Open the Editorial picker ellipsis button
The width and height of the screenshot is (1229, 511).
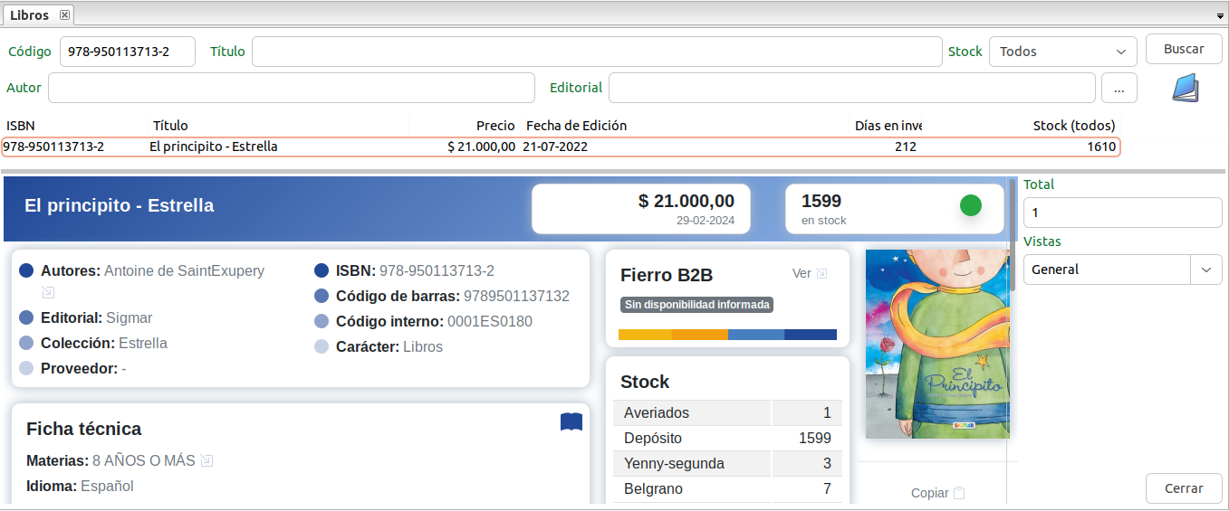[x=1119, y=88]
